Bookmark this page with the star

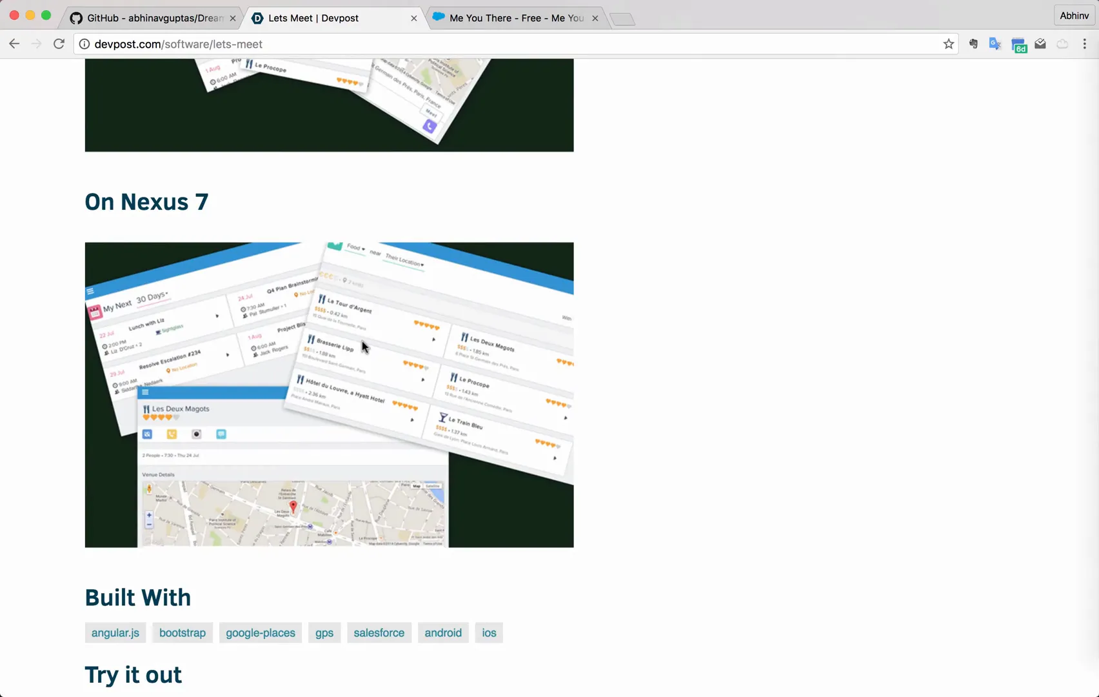pyautogui.click(x=948, y=44)
